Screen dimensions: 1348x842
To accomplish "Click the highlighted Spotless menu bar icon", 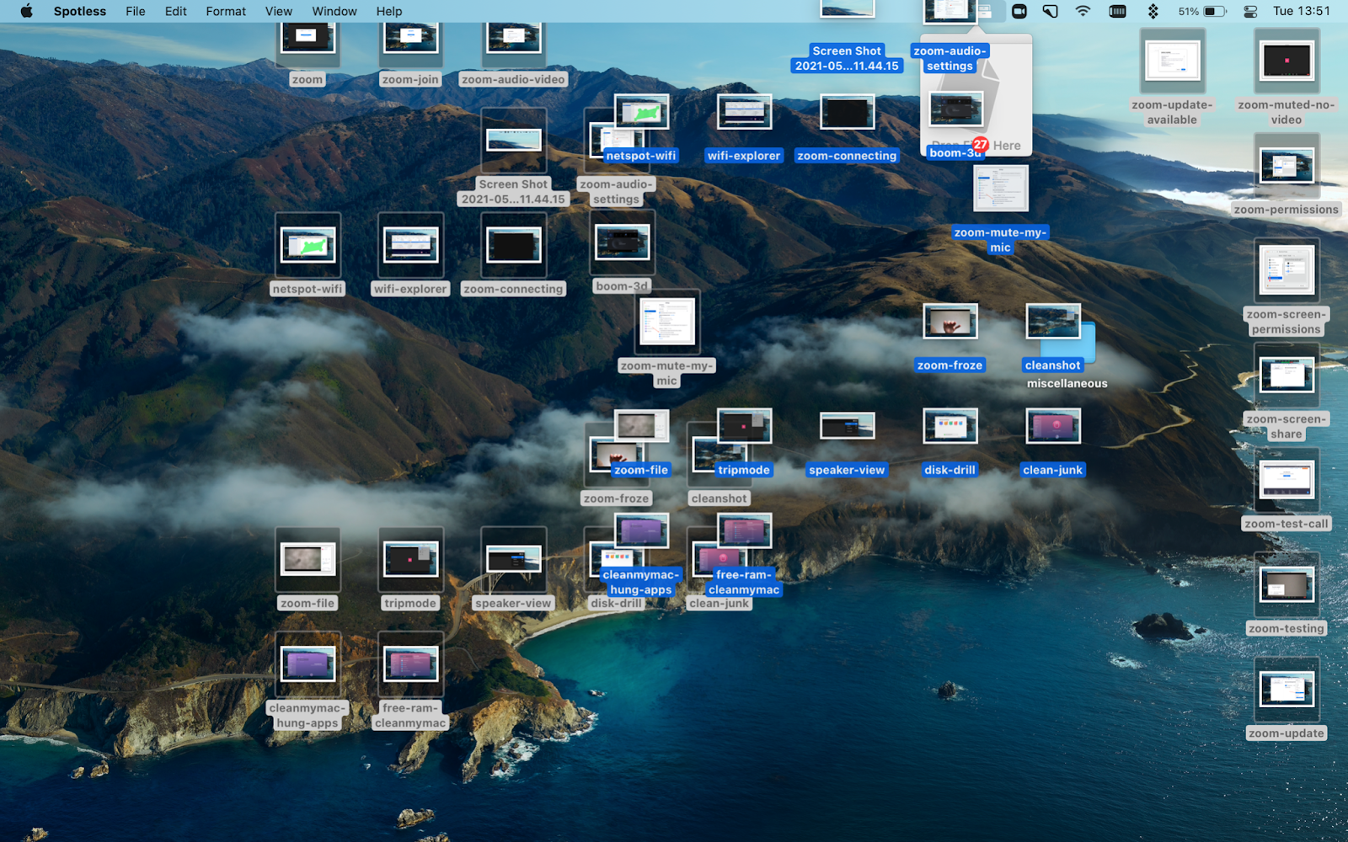I will click(x=985, y=11).
